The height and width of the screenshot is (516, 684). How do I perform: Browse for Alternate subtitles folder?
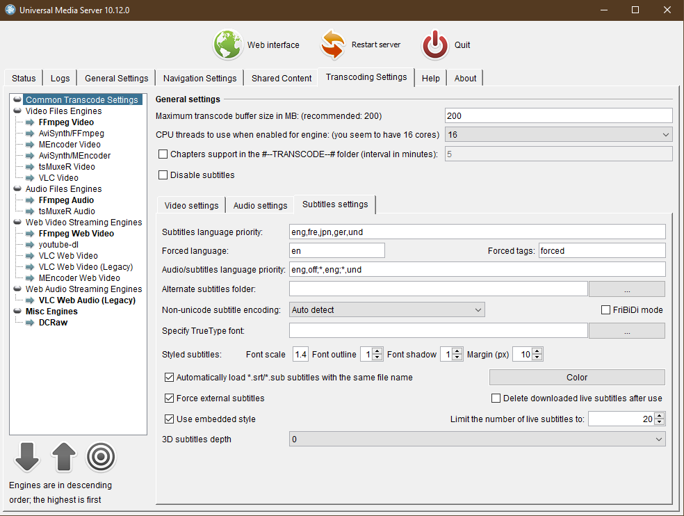[627, 289]
